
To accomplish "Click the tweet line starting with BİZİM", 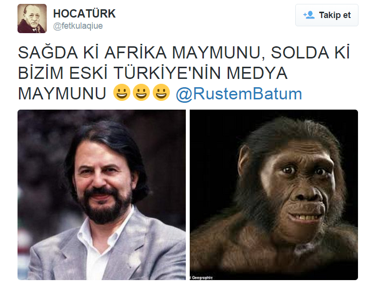I will pos(153,73).
